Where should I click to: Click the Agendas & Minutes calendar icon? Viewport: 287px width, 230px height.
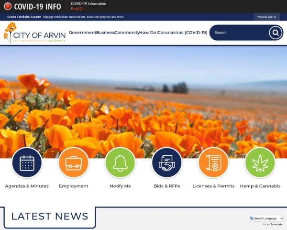pos(27,163)
